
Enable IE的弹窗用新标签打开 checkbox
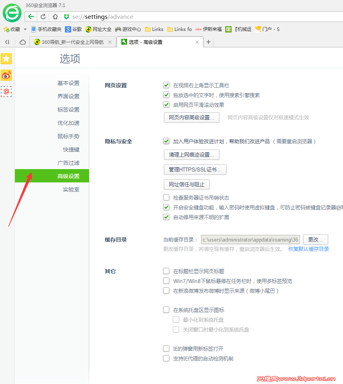click(166, 348)
